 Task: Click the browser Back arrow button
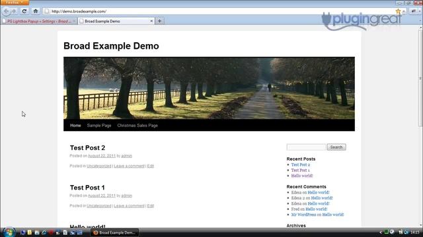click(x=6, y=11)
